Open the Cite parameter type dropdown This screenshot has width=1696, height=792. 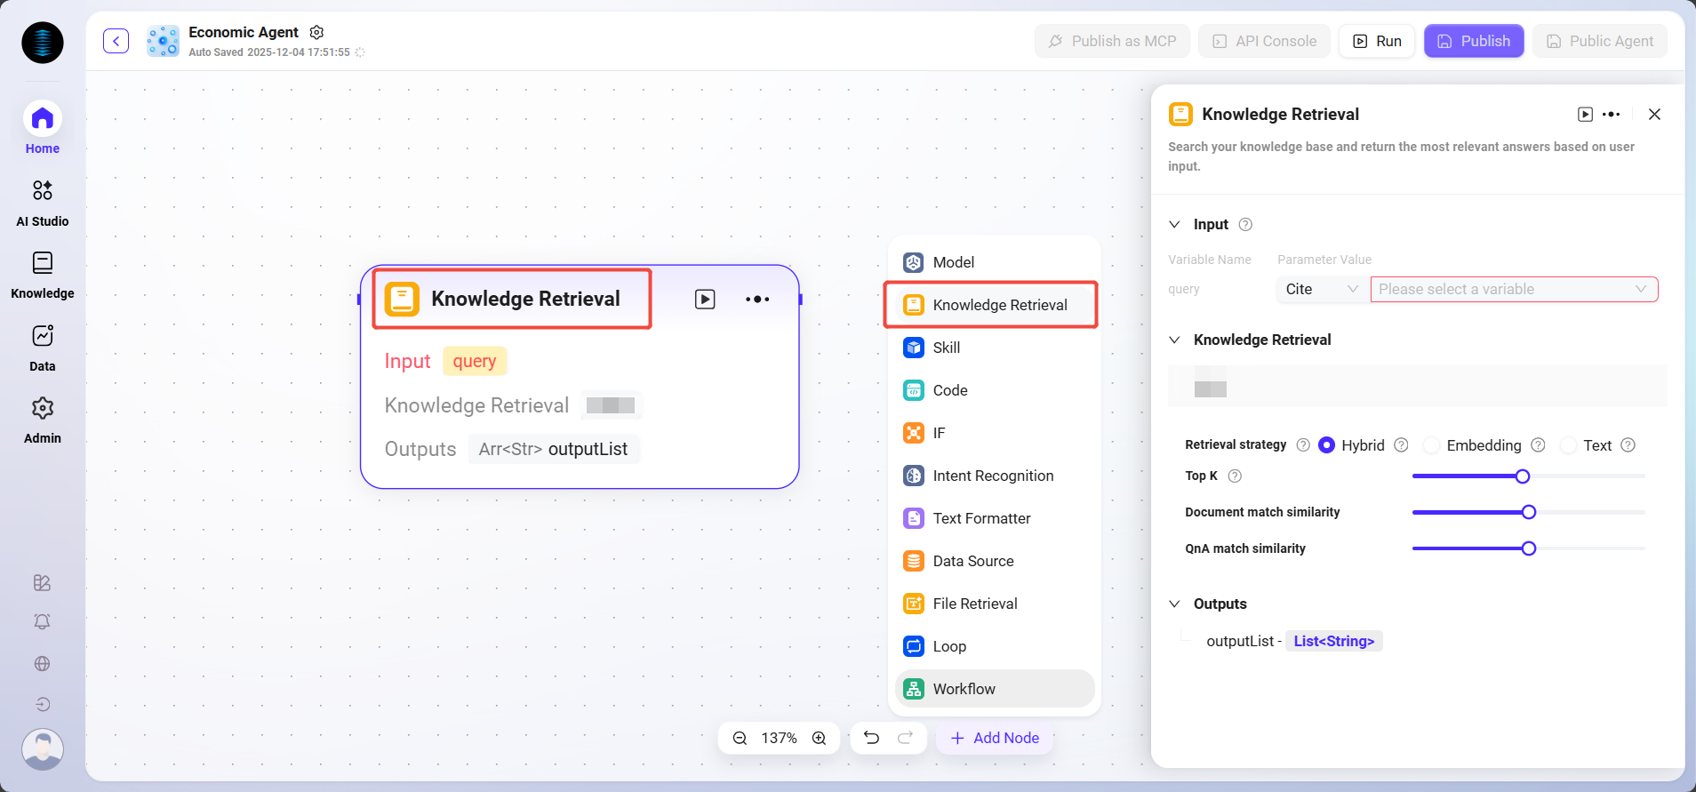(1321, 289)
